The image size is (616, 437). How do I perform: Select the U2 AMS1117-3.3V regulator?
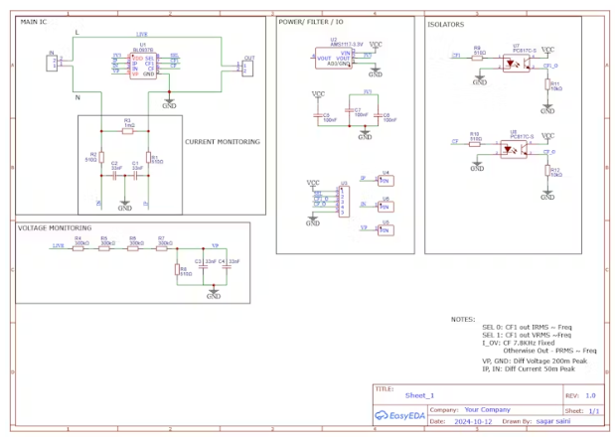336,57
